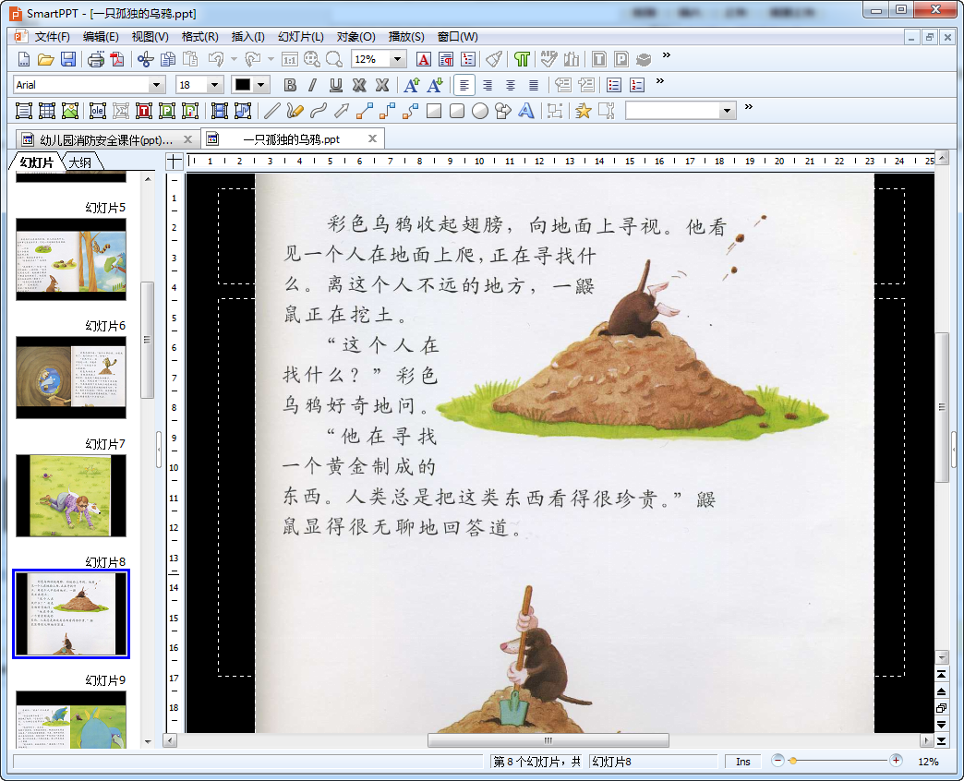Click the black font color swatch
Screen dimensions: 964x781
coord(243,85)
